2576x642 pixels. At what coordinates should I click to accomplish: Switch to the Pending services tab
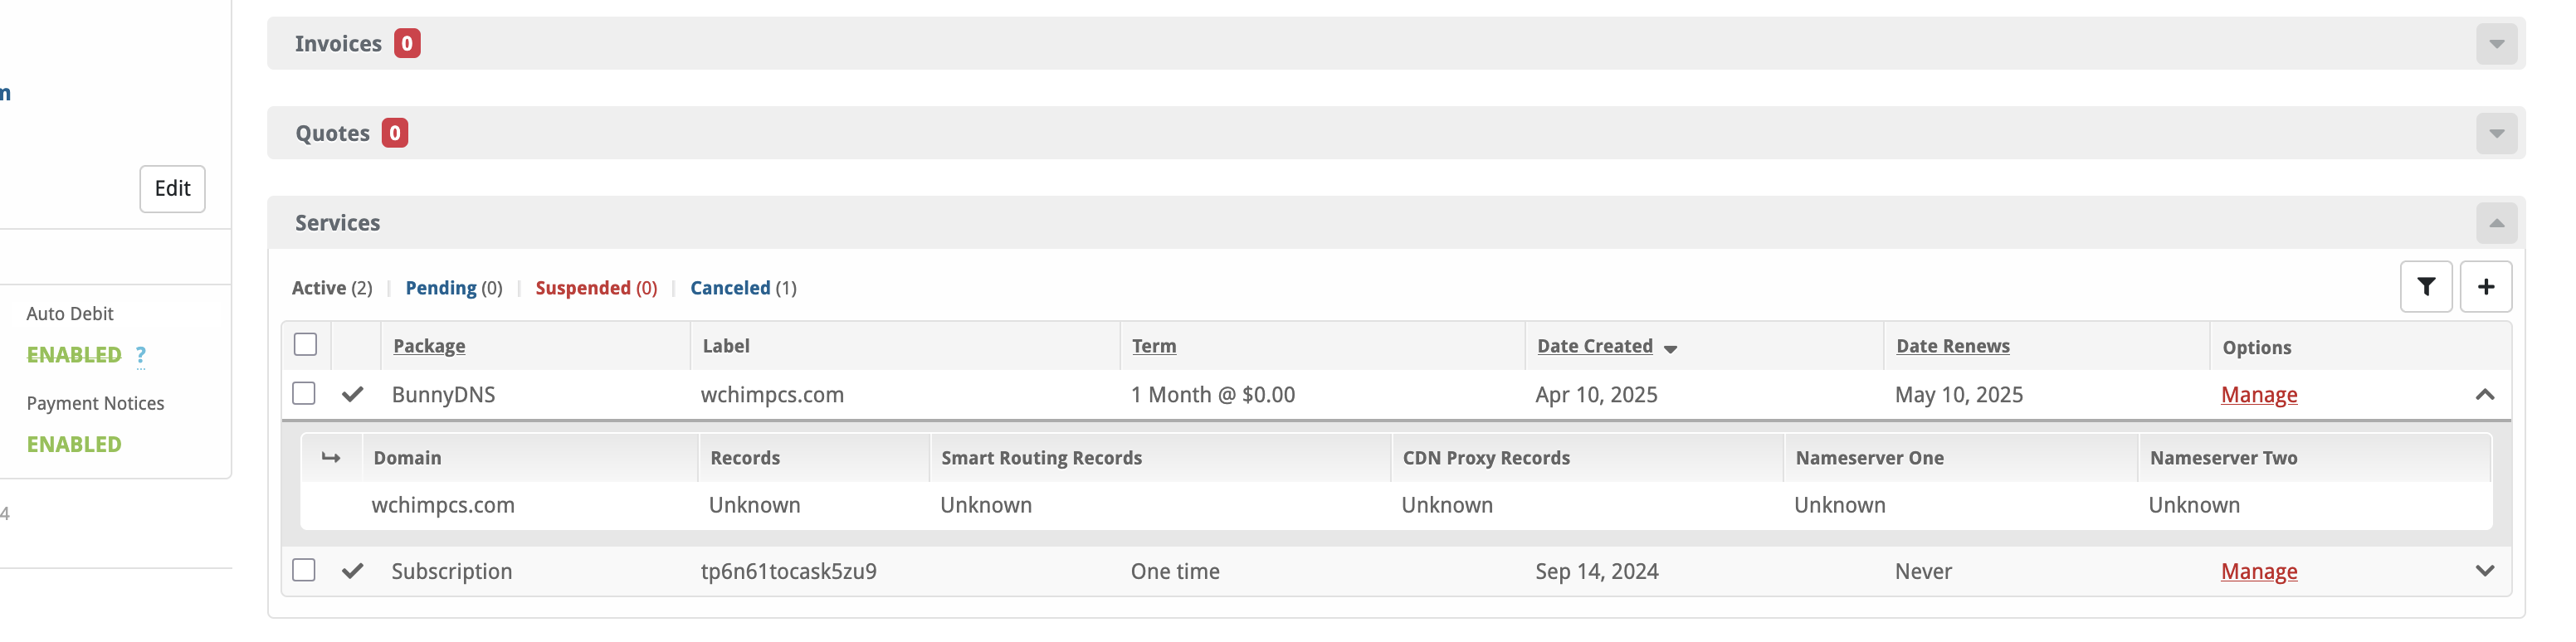coord(441,288)
